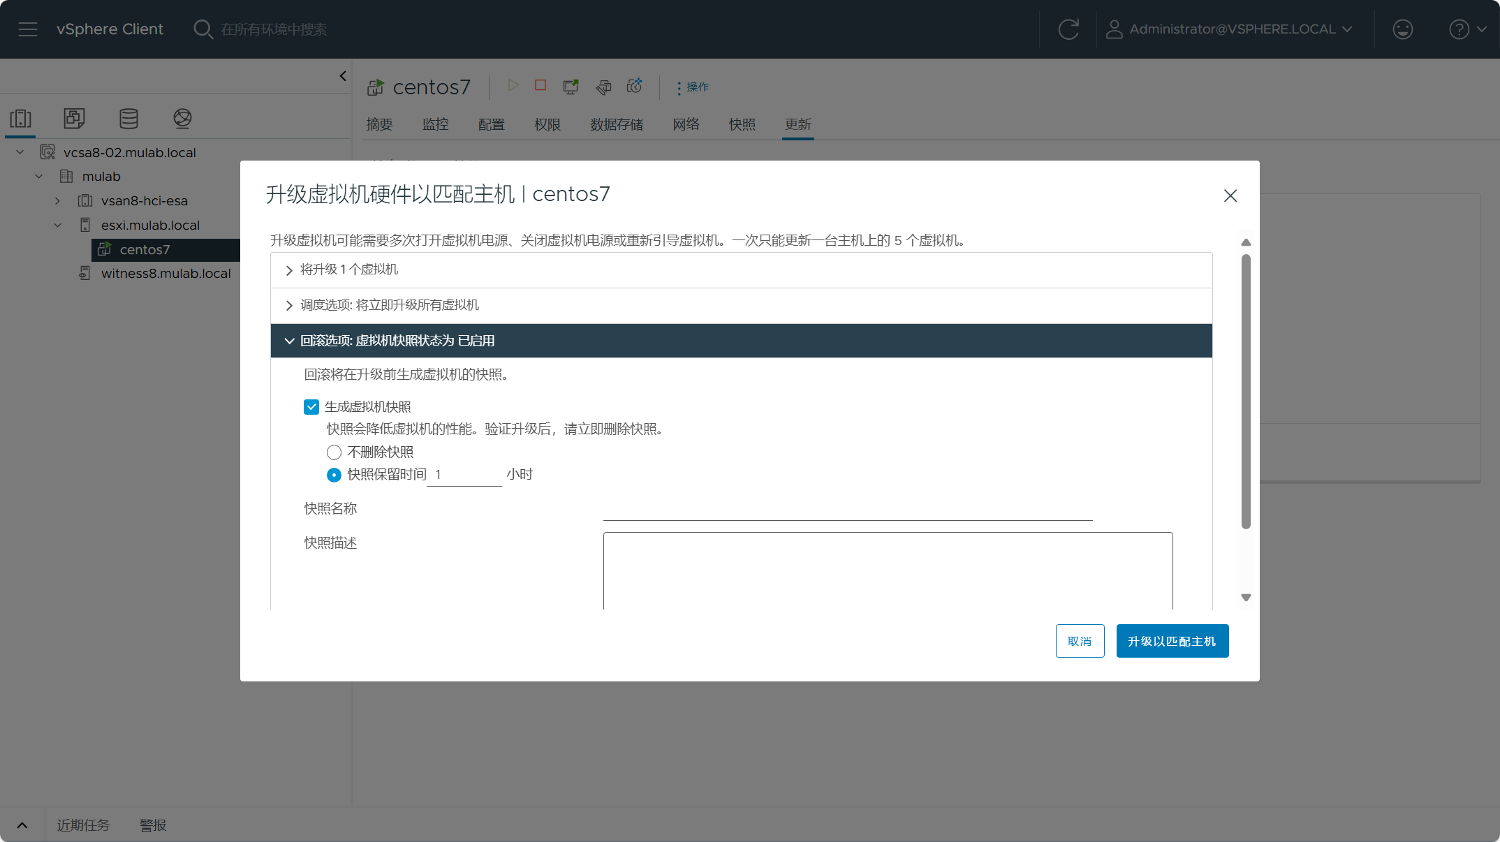Click the vsan8-hci-esa cluster icon
This screenshot has width=1500, height=842.
click(85, 200)
